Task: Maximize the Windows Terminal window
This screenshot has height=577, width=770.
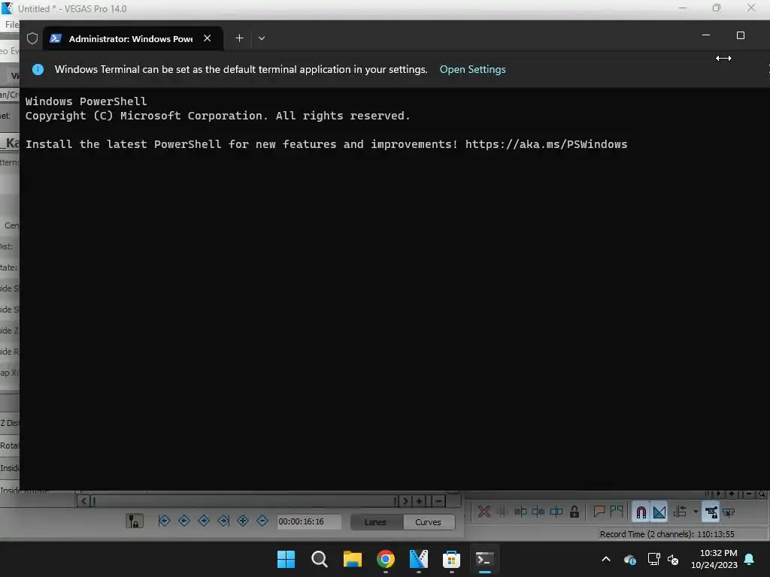Action: [x=741, y=35]
